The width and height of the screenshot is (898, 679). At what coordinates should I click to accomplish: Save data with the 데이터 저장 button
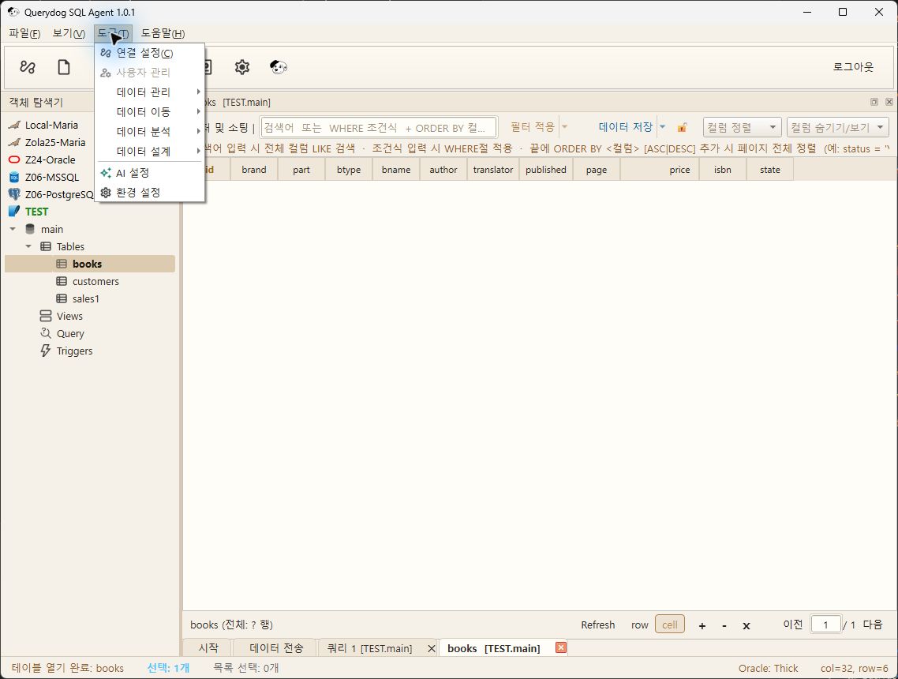click(626, 126)
